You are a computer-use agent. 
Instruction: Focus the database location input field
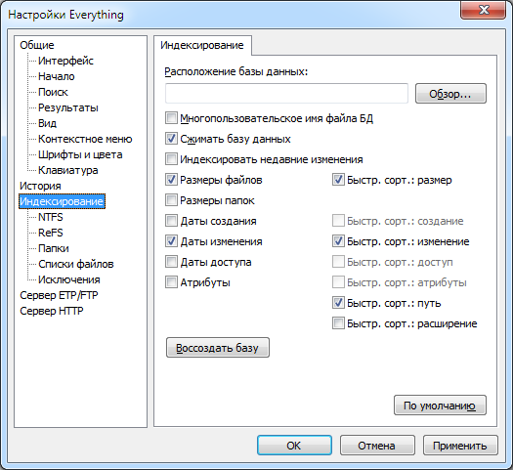(286, 94)
